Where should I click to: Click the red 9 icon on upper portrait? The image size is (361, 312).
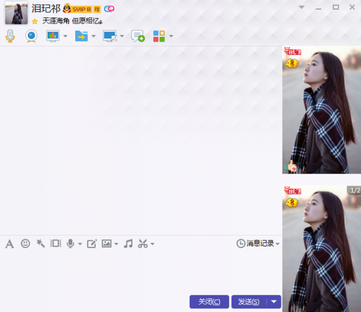(294, 169)
